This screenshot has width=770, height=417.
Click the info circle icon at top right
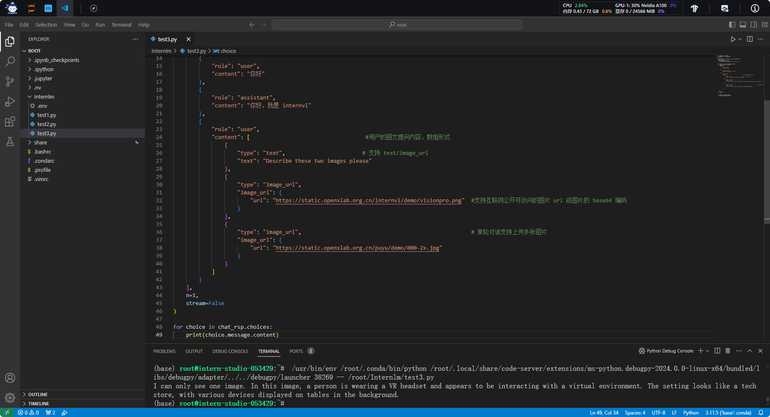pyautogui.click(x=755, y=8)
